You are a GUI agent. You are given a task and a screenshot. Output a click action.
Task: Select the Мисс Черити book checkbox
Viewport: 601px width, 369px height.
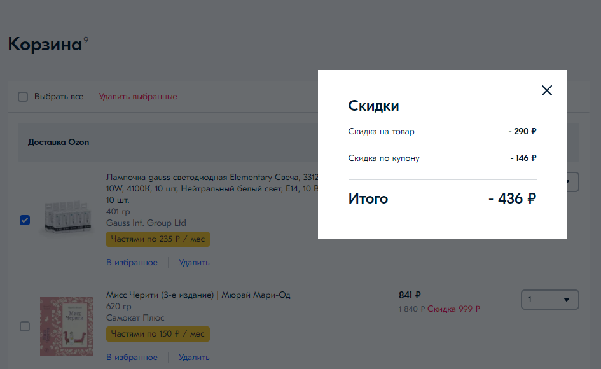25,326
